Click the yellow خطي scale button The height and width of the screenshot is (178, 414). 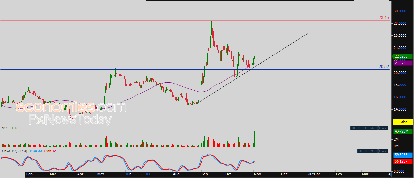pos(403,122)
